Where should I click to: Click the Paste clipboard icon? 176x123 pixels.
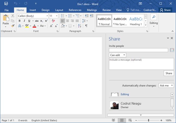point(6,18)
